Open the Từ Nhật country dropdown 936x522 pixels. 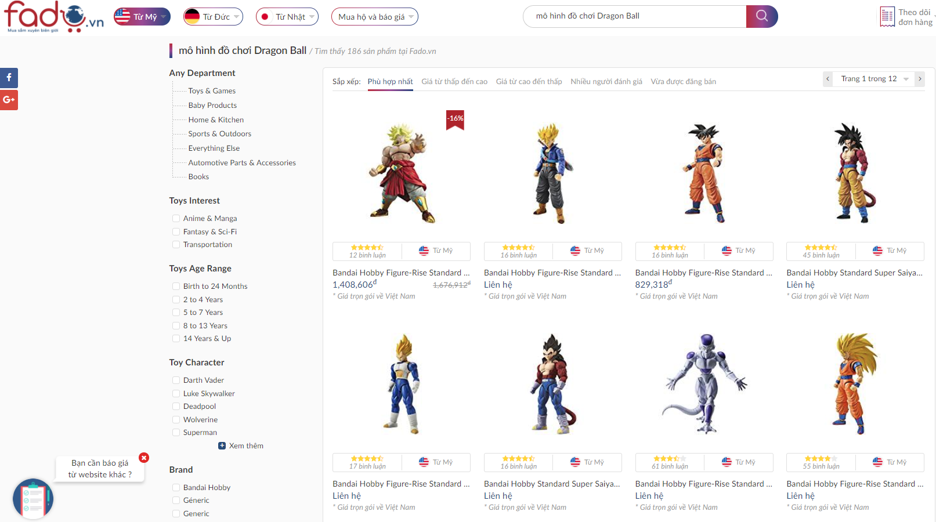pyautogui.click(x=287, y=17)
